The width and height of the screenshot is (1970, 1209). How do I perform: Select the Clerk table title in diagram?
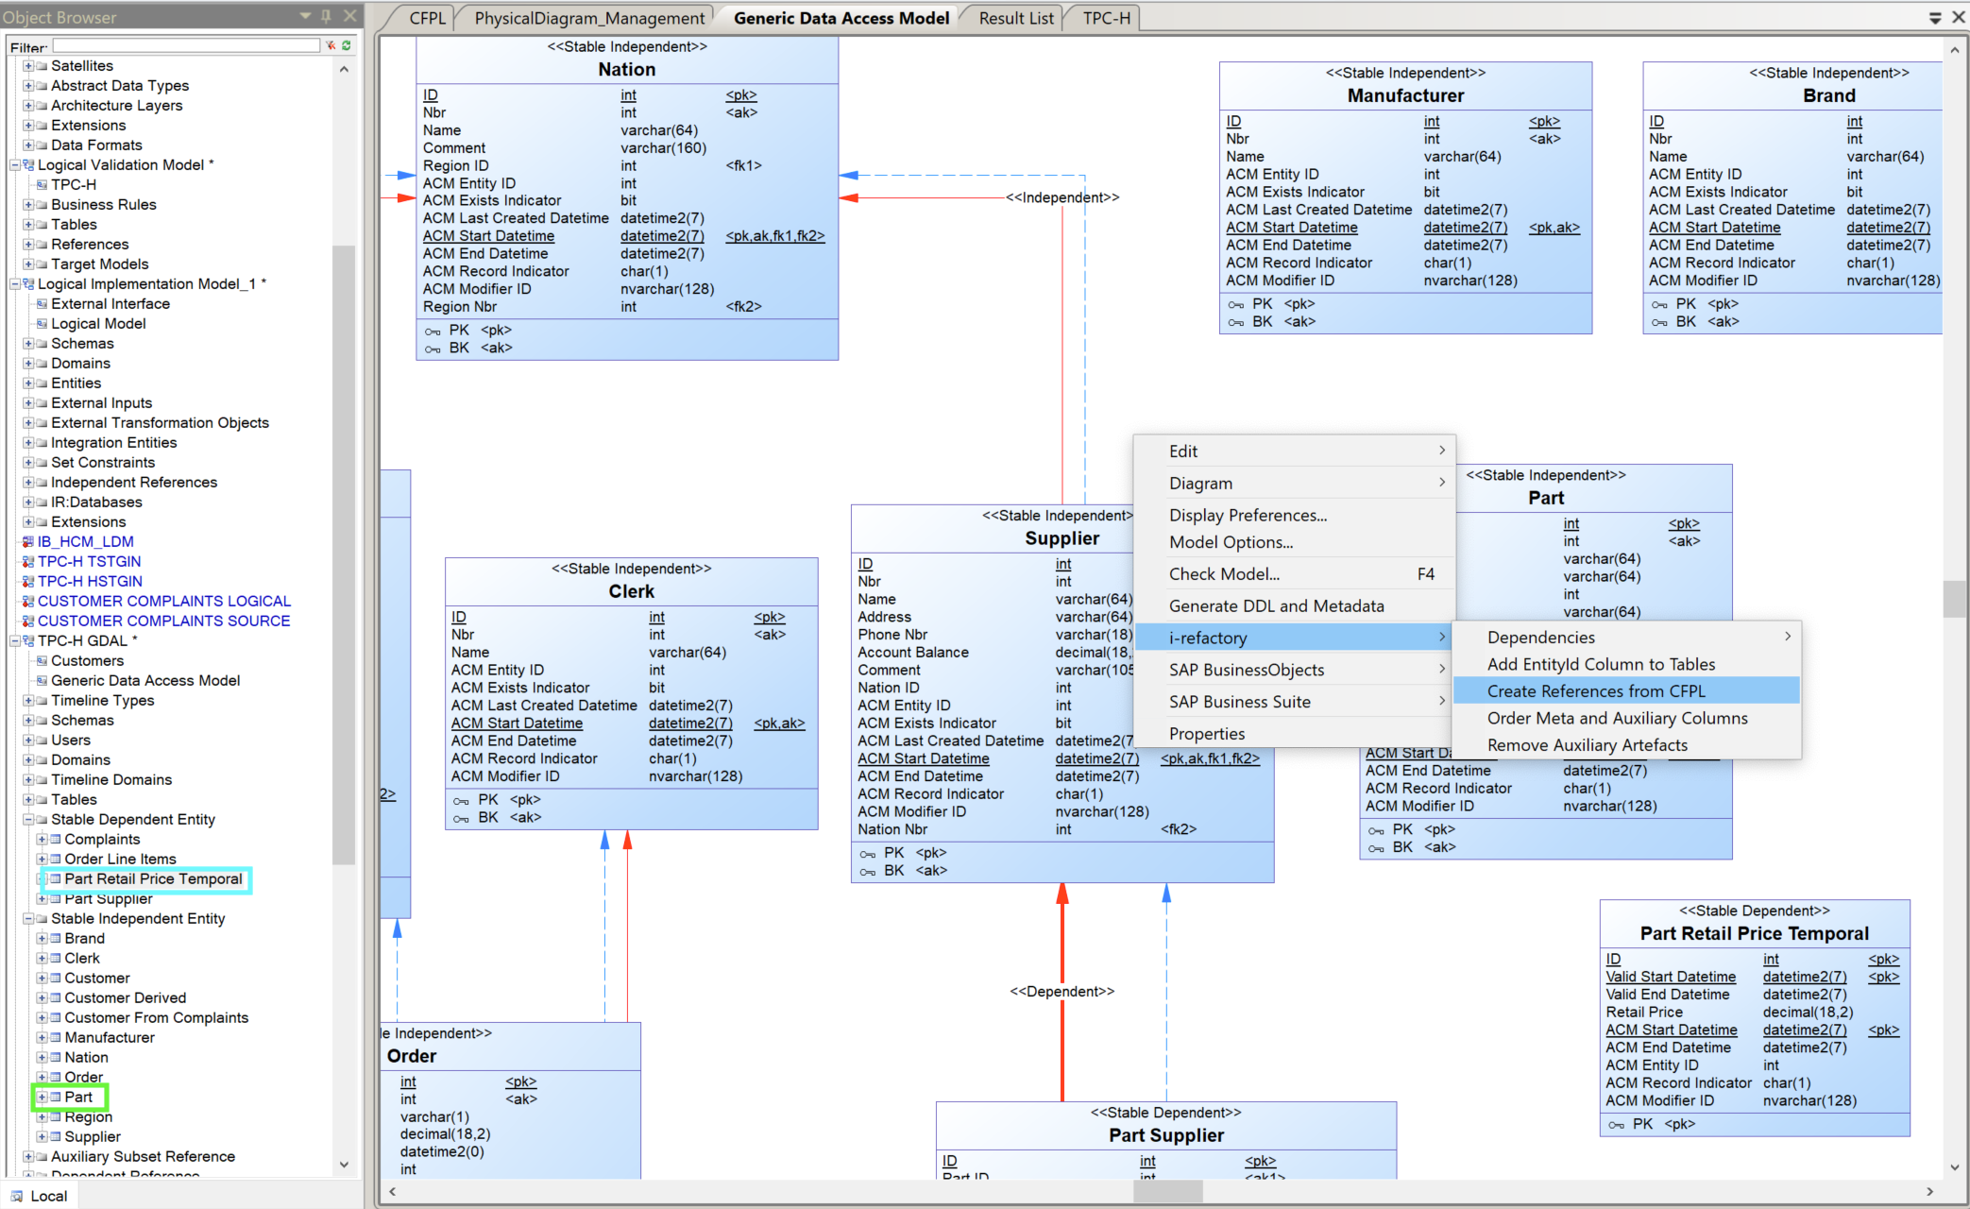click(631, 591)
